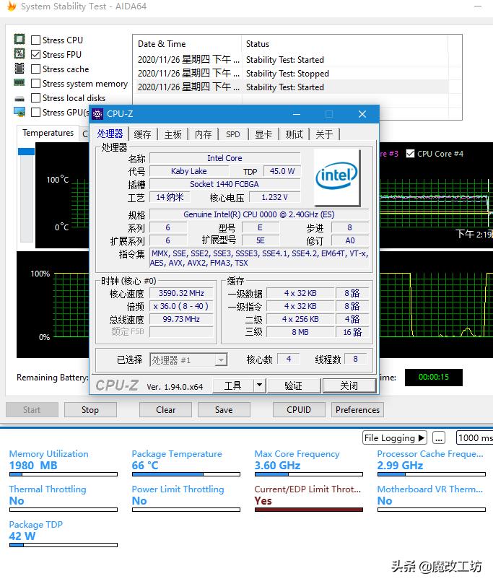Open the 1000 ms interval dropdown

(475, 437)
